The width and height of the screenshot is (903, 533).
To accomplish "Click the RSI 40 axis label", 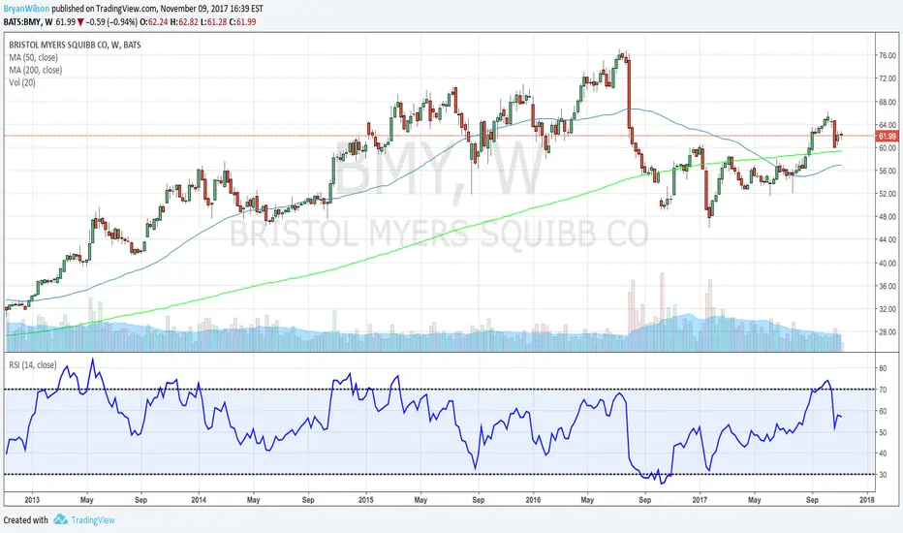I will [883, 455].
